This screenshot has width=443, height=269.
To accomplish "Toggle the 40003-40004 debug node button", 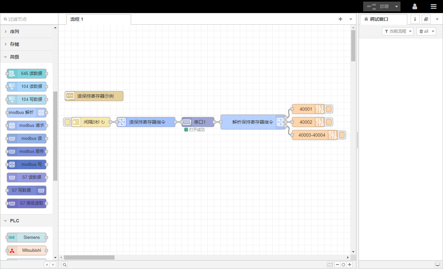I will pyautogui.click(x=342, y=135).
